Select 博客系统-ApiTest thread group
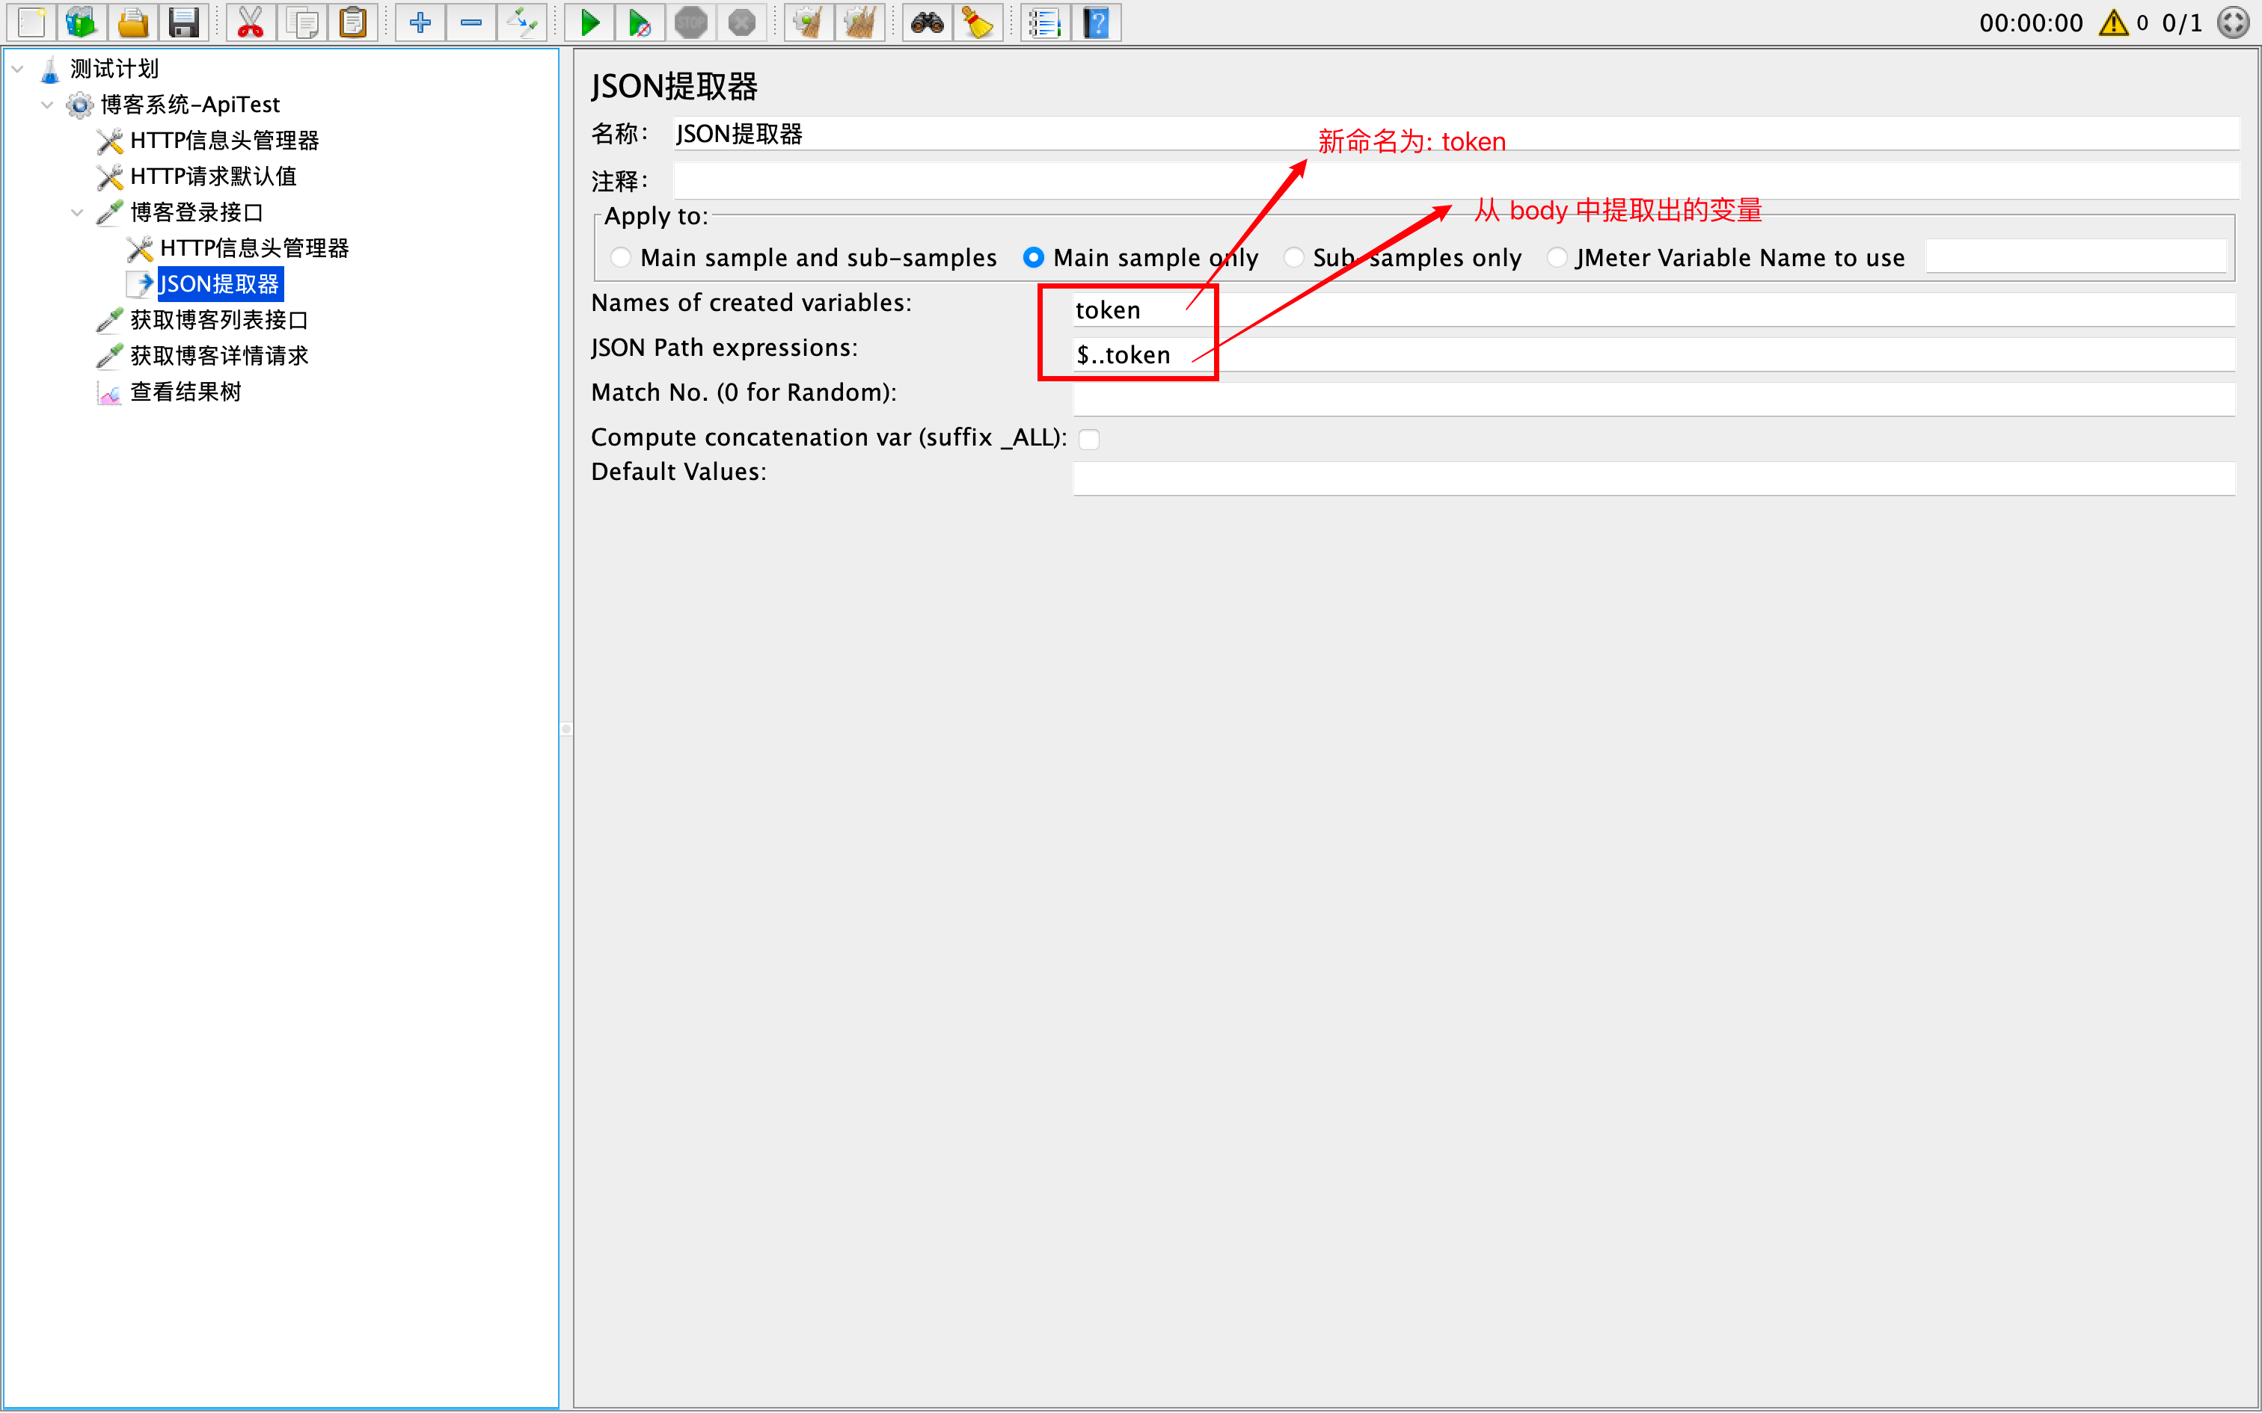 (x=190, y=105)
